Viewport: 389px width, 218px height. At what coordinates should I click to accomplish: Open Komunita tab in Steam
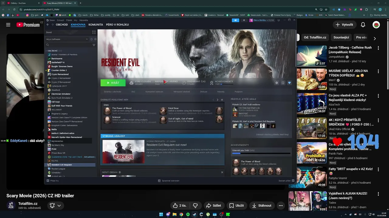point(96,25)
